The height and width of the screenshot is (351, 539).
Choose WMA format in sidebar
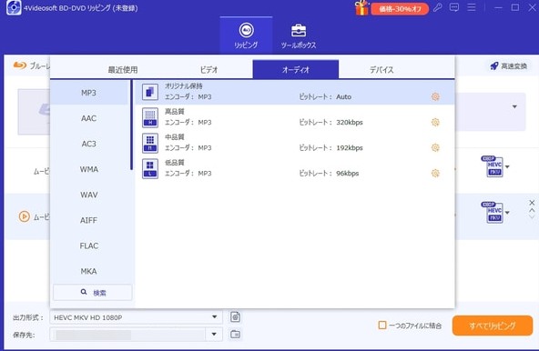pos(89,169)
